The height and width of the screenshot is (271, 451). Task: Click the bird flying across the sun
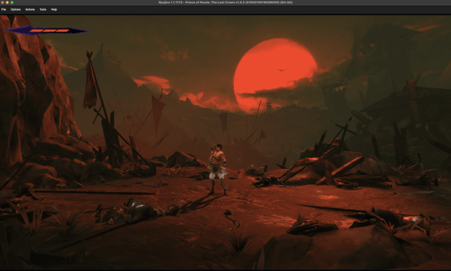coord(281,69)
